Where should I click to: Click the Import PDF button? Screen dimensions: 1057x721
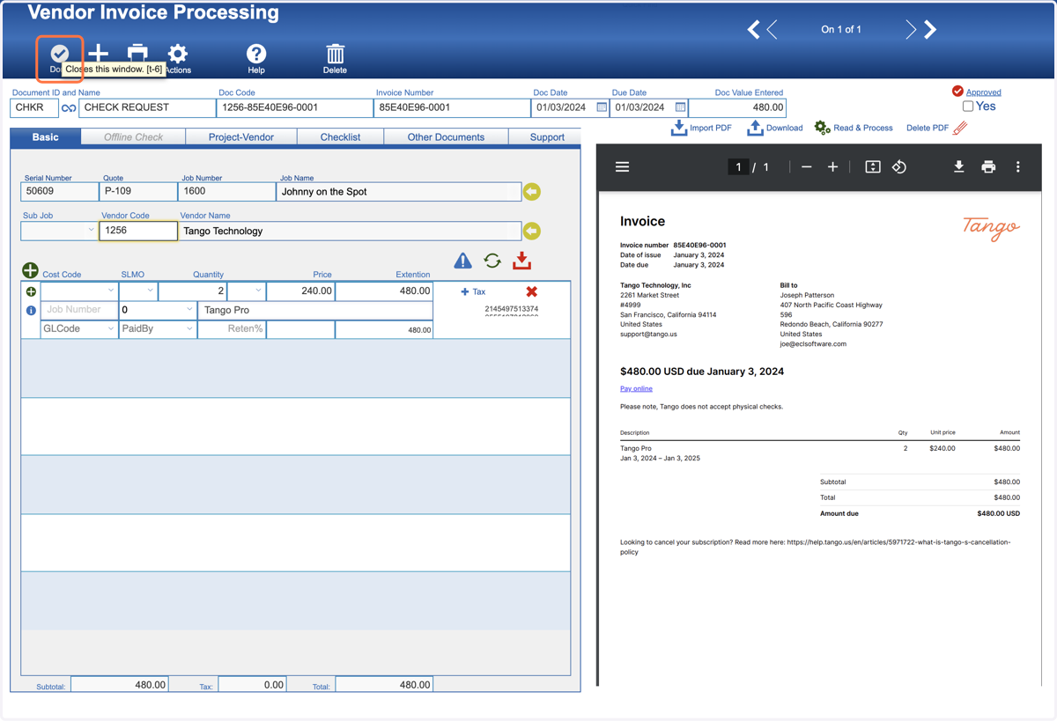click(701, 128)
